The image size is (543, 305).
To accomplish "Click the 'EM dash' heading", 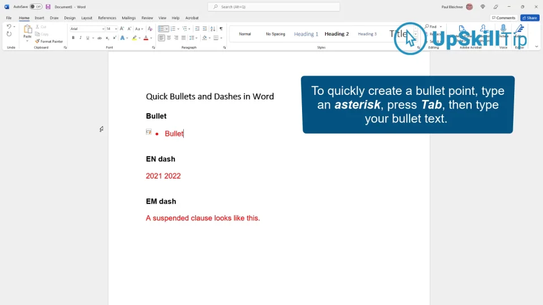I will click(x=161, y=201).
